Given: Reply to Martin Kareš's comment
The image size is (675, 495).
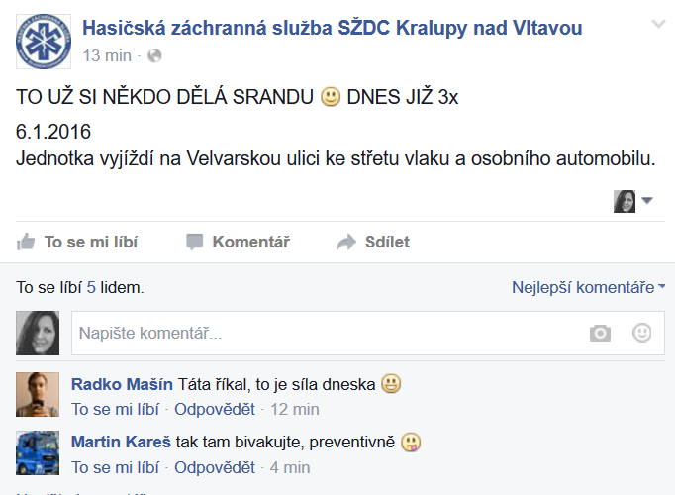Looking at the screenshot, I should coord(215,467).
